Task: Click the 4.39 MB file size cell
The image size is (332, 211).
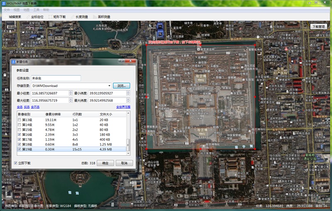Action: pos(106,149)
